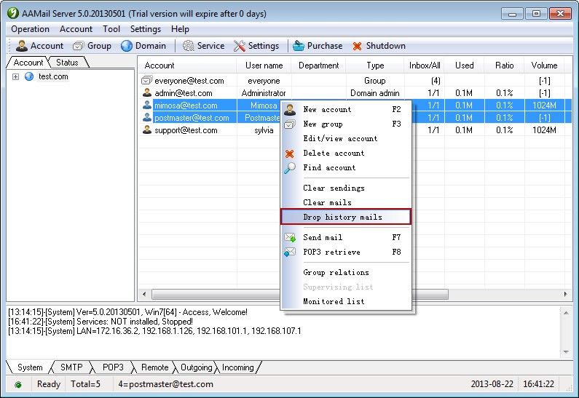Click the left arrow of horizontal scrollbar

pos(144,294)
